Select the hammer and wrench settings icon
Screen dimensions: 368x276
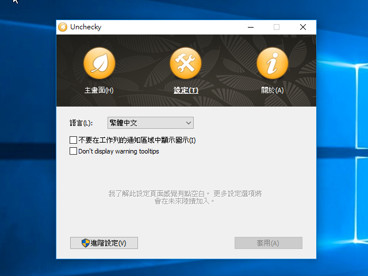pos(186,63)
